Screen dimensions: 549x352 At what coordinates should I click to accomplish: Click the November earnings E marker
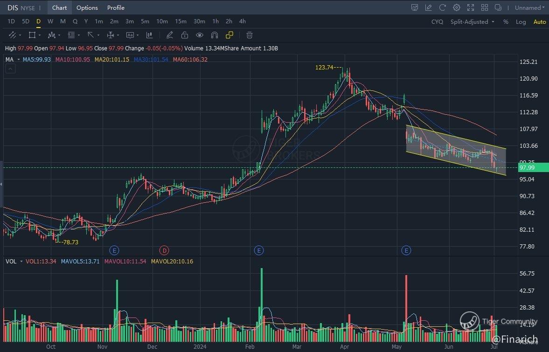(114, 250)
